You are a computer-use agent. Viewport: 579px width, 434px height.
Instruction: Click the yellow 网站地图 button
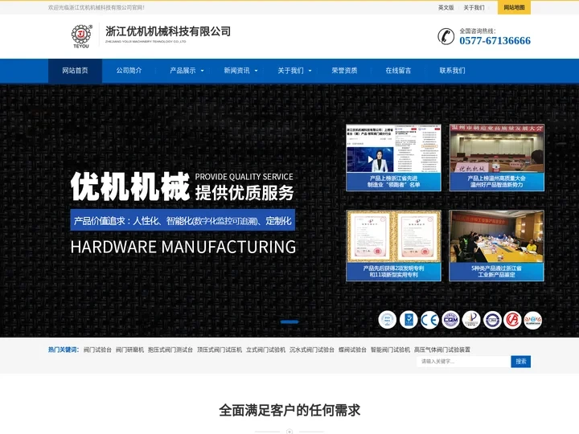[x=514, y=7]
